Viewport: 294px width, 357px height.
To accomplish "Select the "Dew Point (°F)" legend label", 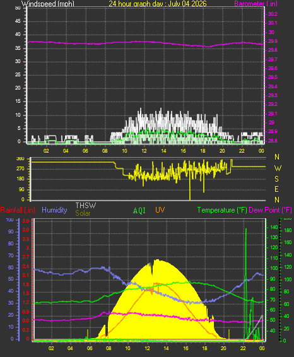I will (x=270, y=210).
